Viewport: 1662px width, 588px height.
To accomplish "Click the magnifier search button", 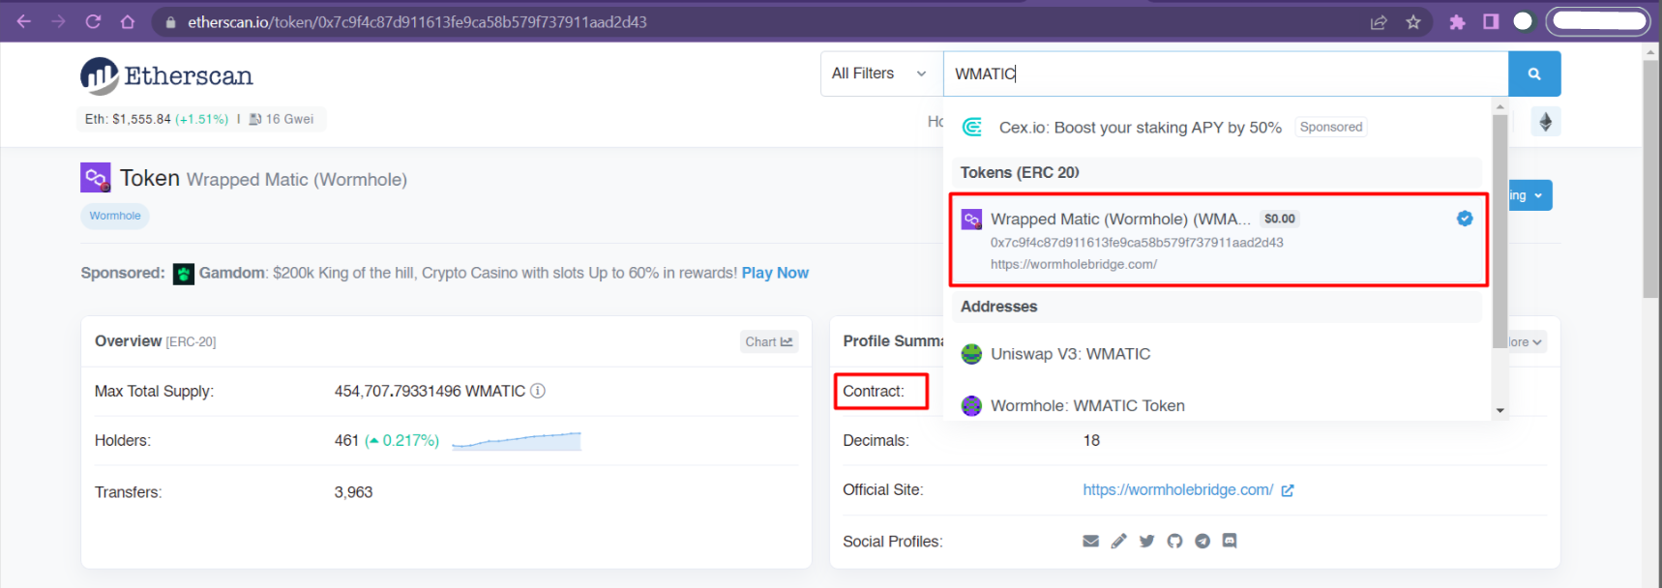I will [x=1534, y=73].
